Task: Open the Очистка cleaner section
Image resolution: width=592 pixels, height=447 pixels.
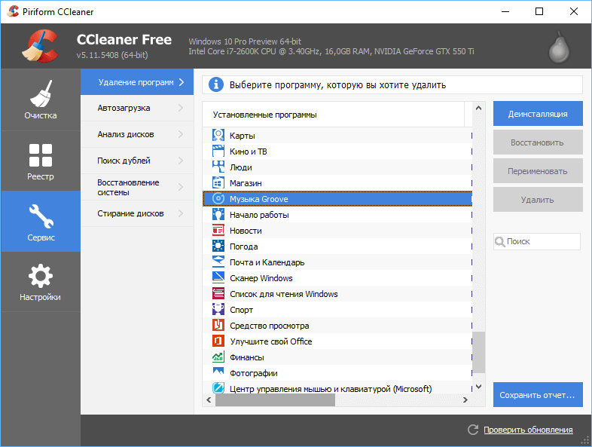Action: 41,100
